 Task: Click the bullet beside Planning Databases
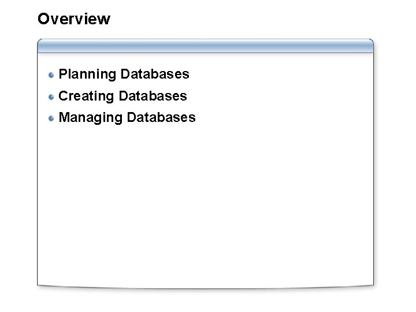point(51,75)
